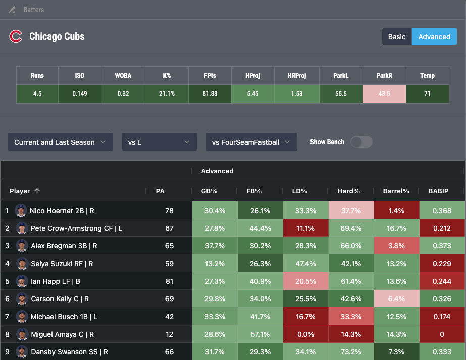Click the Pete Crow-Armstrong CF | L name
The width and height of the screenshot is (466, 360).
[76, 228]
